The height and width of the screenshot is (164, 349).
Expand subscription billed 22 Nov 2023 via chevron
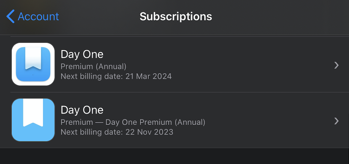pyautogui.click(x=336, y=121)
